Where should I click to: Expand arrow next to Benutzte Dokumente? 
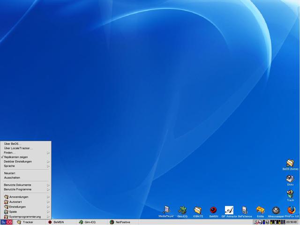point(48,185)
